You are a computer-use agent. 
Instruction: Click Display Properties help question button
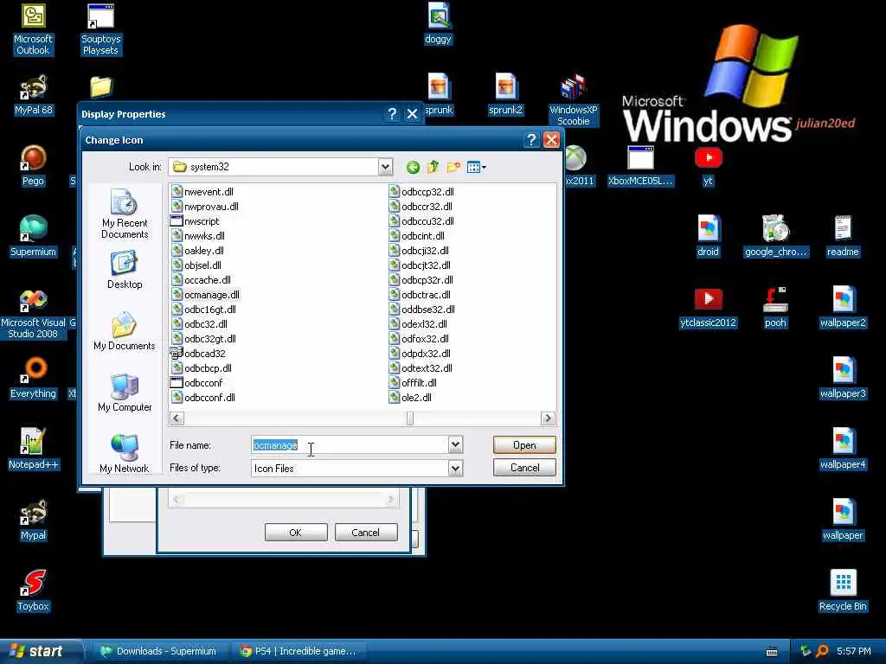pos(392,114)
